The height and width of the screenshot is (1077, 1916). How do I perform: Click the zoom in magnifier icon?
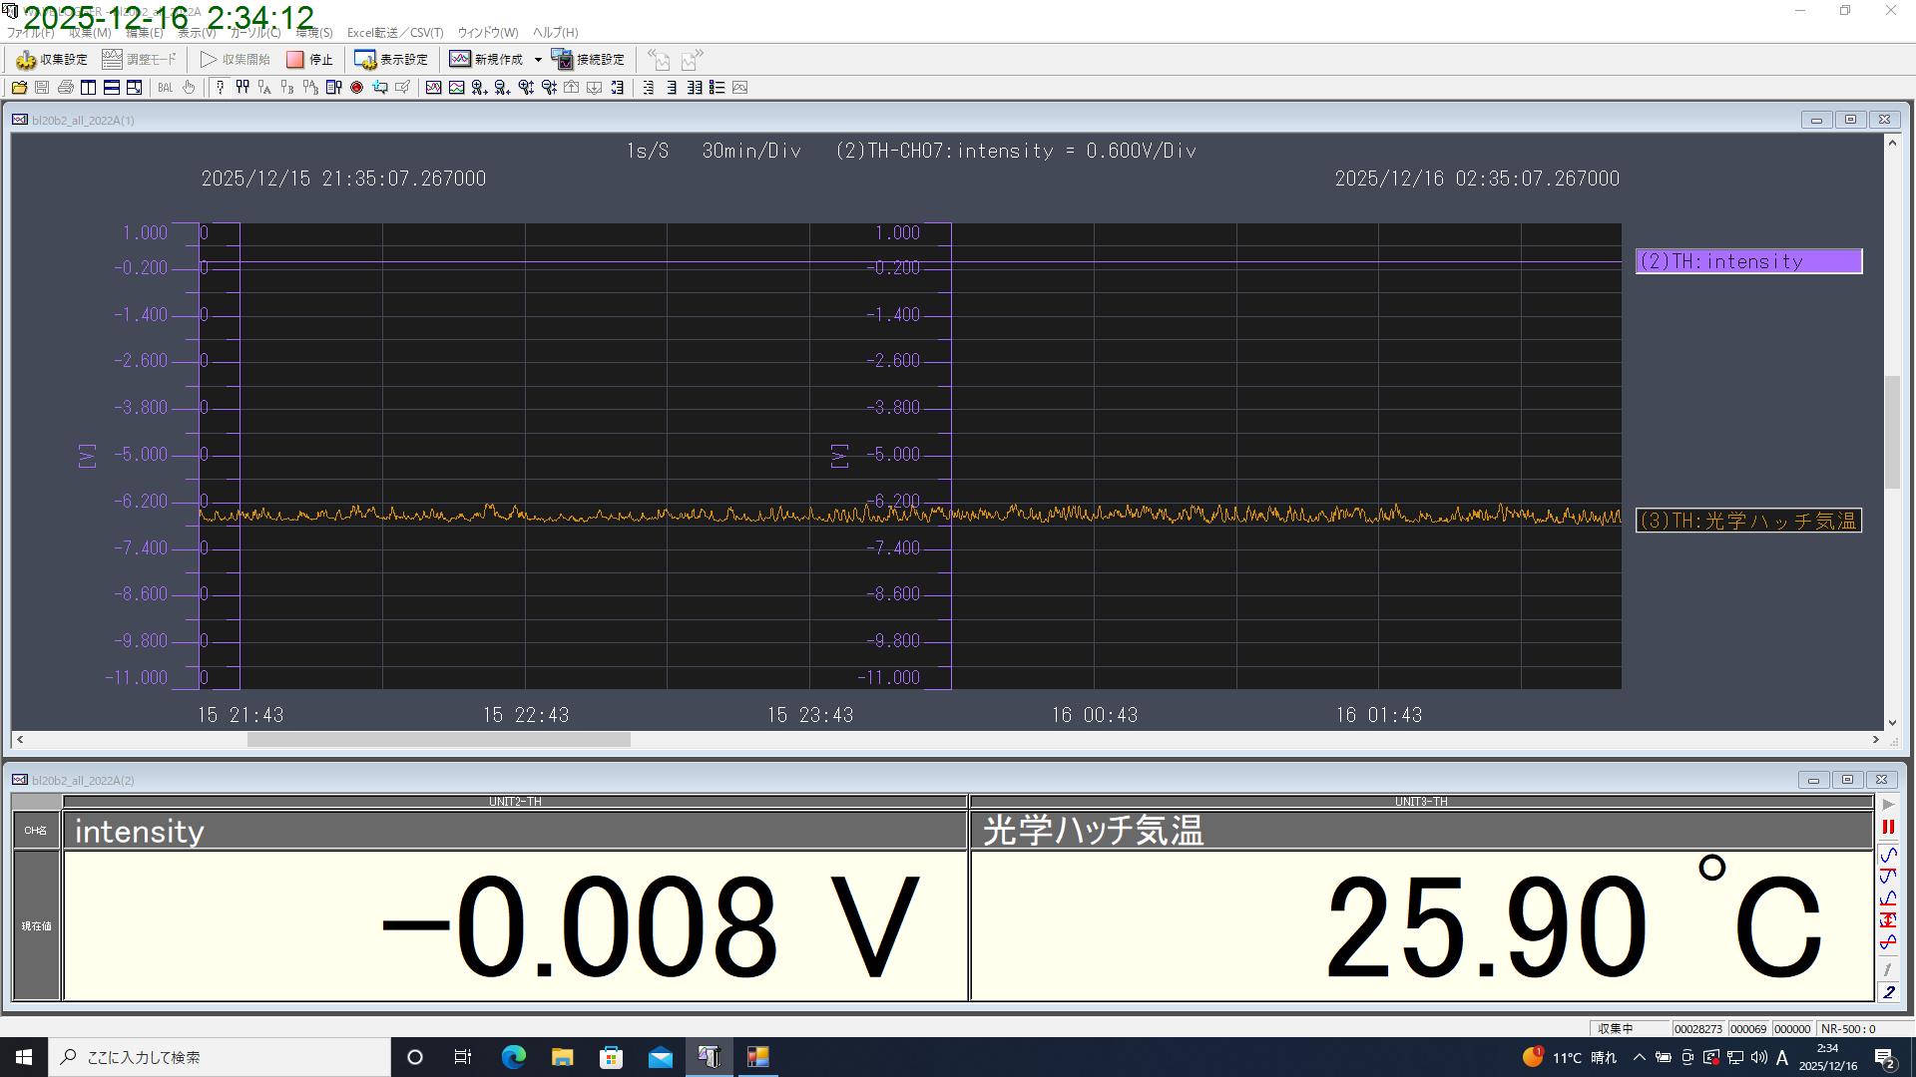pyautogui.click(x=479, y=88)
